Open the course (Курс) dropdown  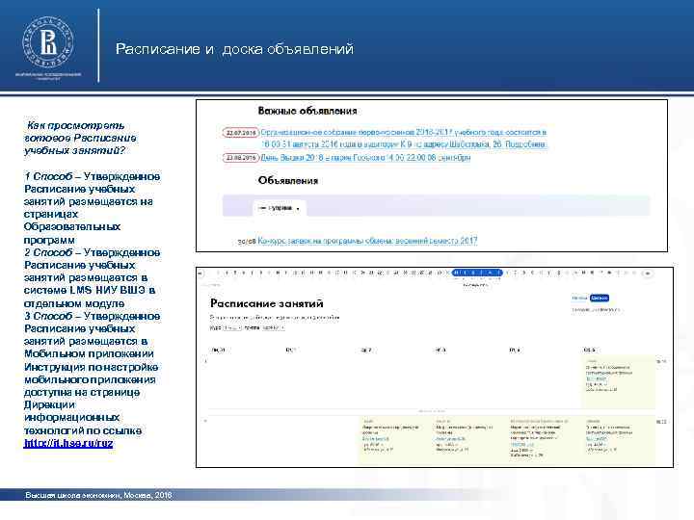(232, 327)
